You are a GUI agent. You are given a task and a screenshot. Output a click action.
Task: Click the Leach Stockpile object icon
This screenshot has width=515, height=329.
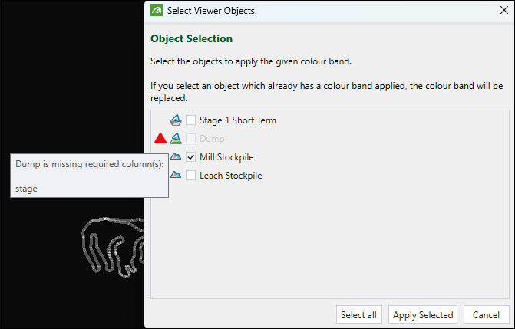pyautogui.click(x=176, y=176)
